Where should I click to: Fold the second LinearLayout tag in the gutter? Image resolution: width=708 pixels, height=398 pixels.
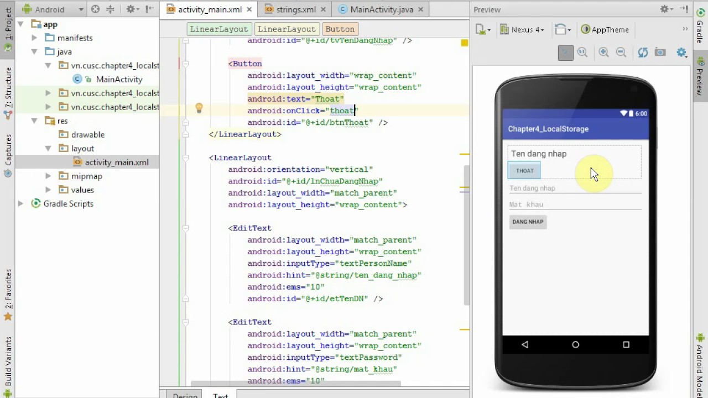coord(186,158)
